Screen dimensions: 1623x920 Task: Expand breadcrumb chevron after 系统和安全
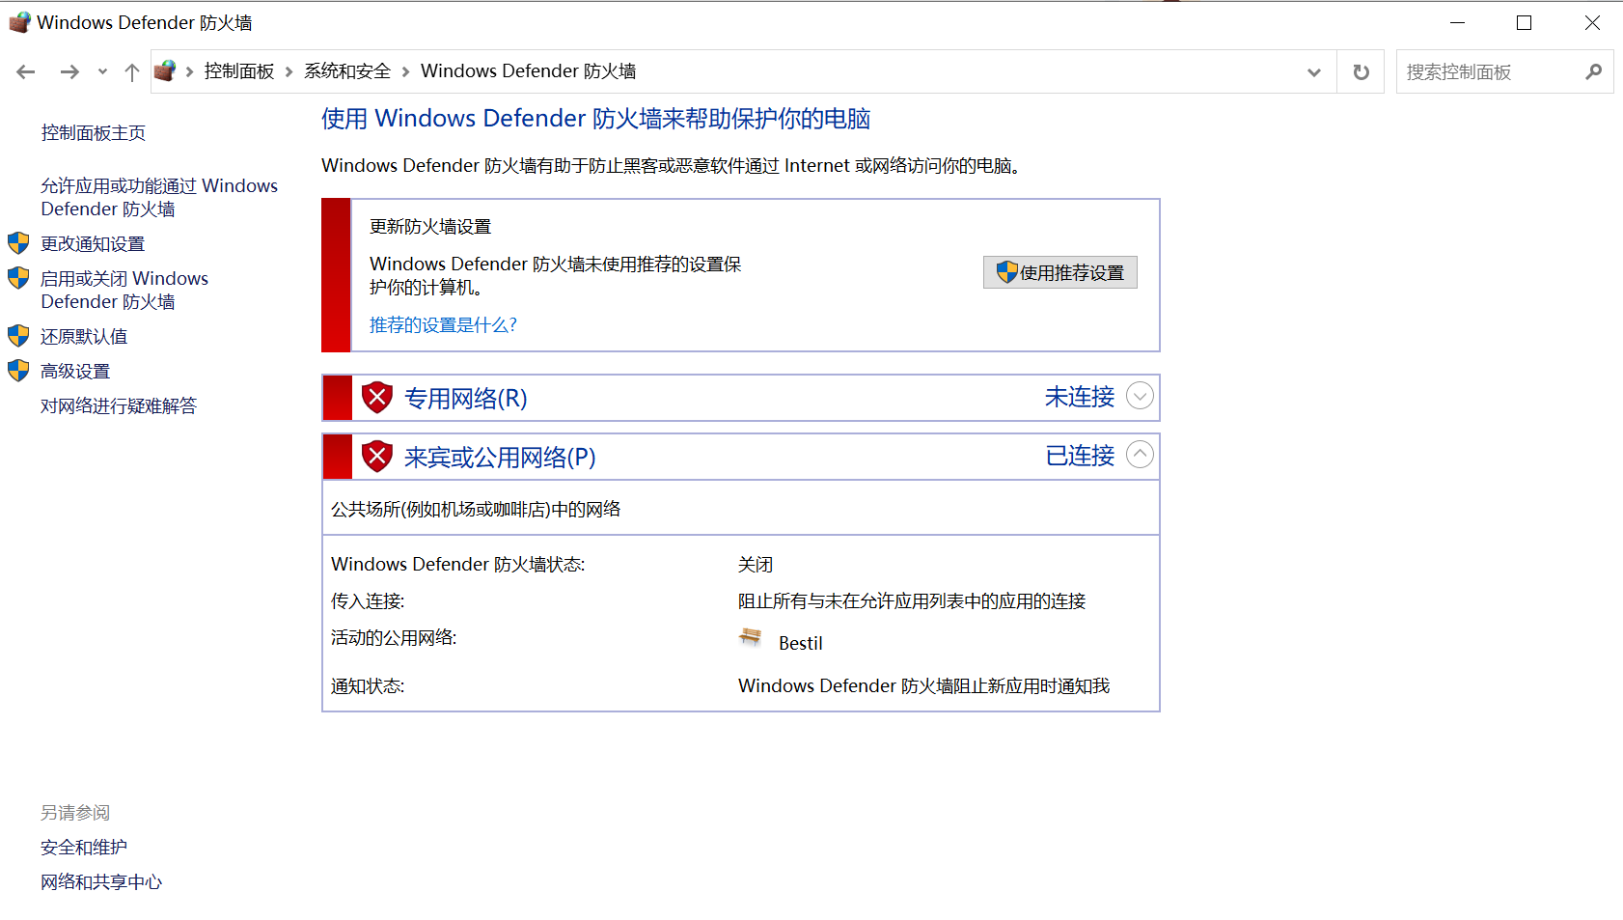pyautogui.click(x=405, y=71)
